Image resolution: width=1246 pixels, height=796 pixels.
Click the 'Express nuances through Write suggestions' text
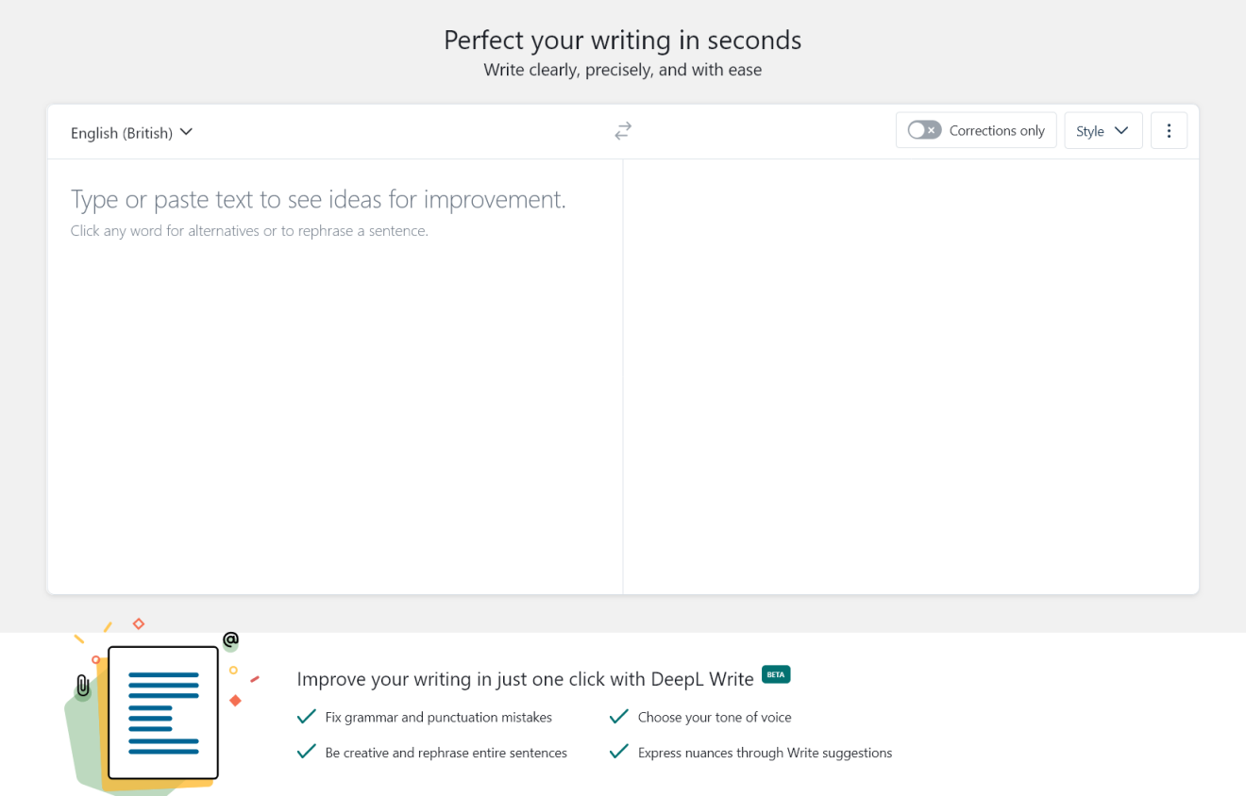pos(765,753)
